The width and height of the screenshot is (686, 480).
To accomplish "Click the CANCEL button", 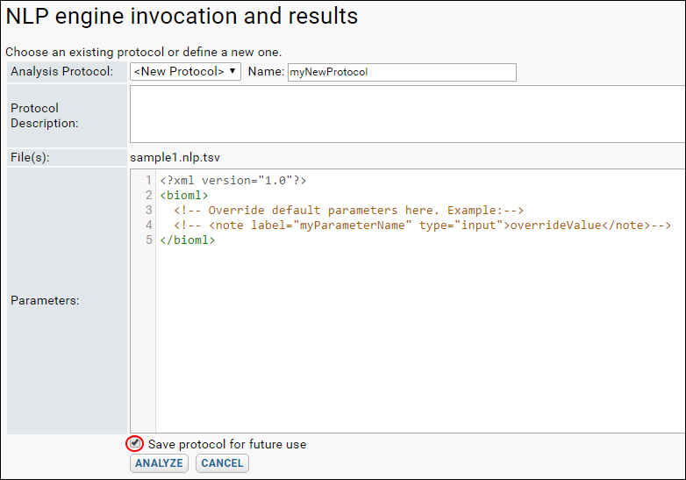I will [222, 463].
